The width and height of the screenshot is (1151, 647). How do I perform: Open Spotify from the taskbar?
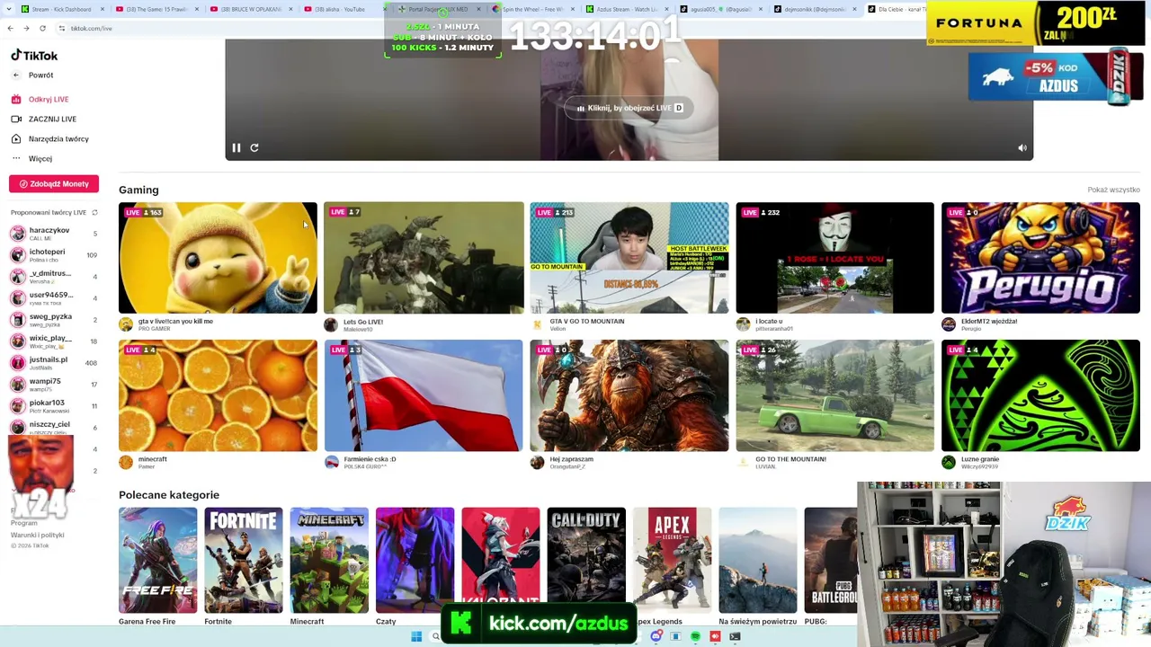pos(695,637)
